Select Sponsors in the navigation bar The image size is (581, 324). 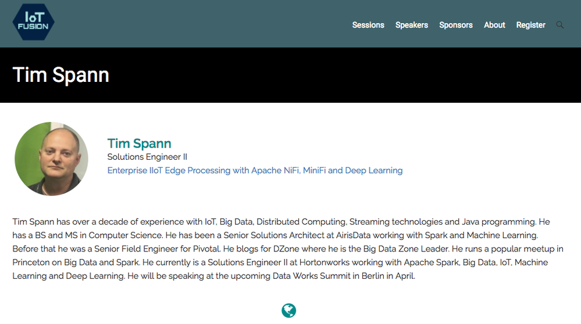coord(456,25)
